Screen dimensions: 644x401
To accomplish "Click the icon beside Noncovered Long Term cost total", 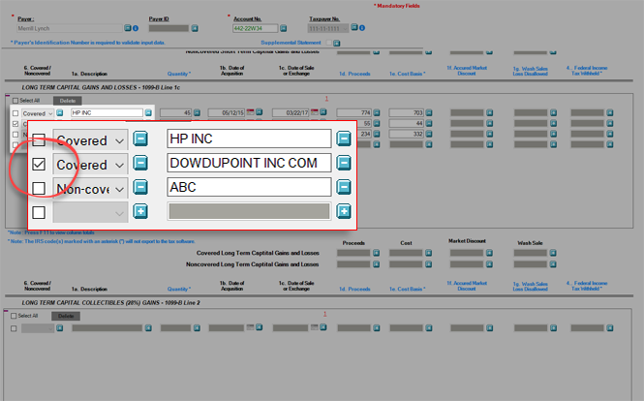I will (x=428, y=264).
